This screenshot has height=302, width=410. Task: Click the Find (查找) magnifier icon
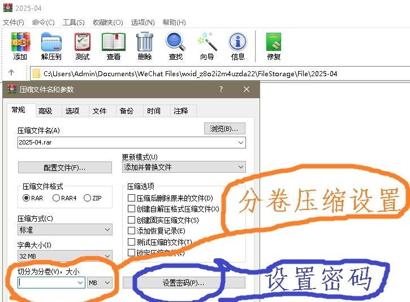tap(175, 46)
